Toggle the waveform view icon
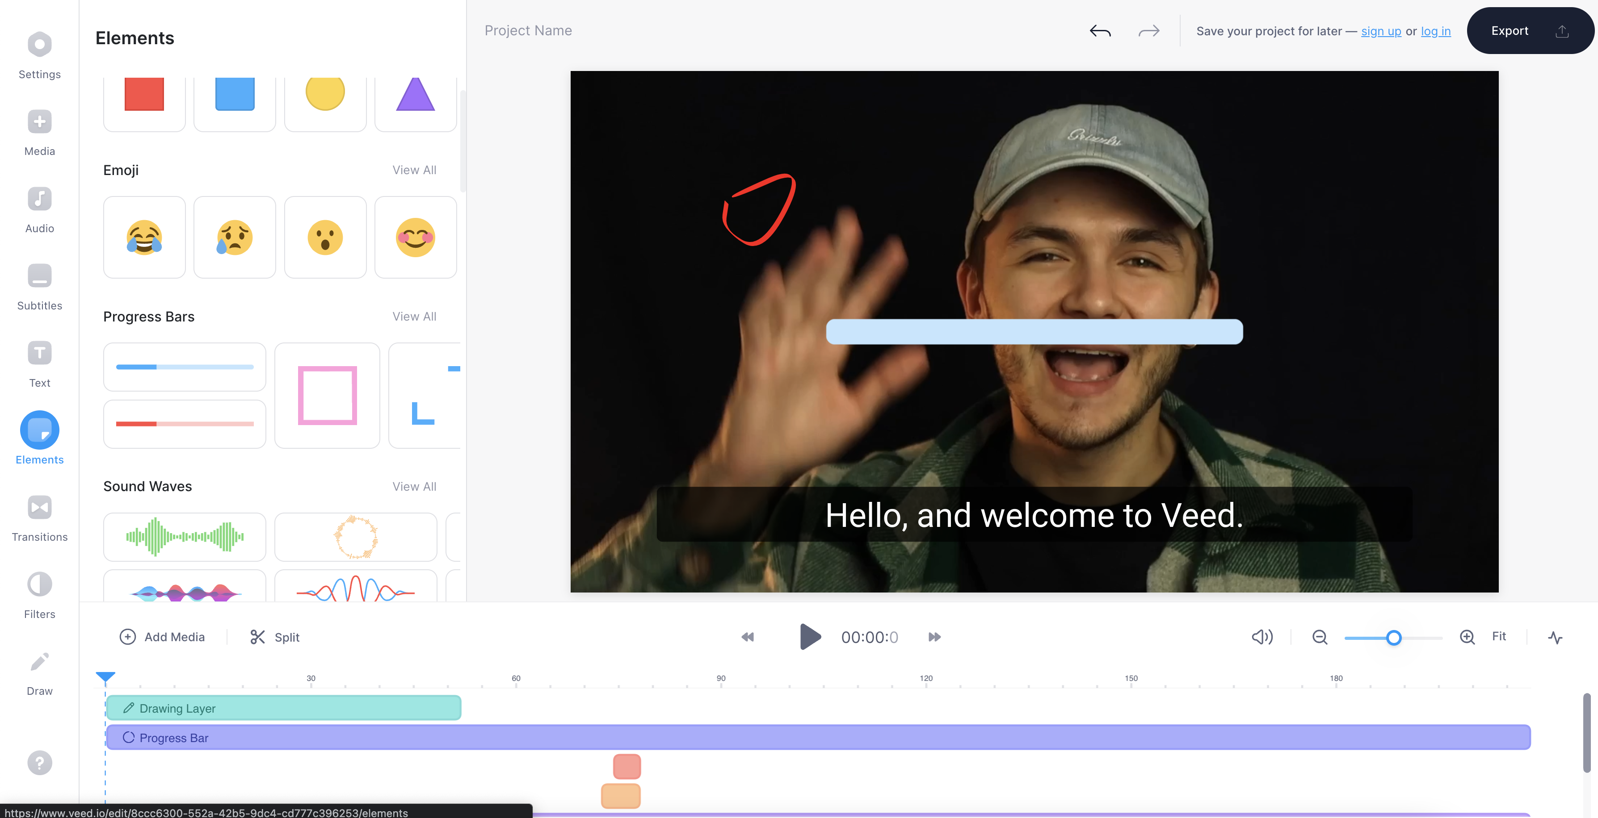Screen dimensions: 1598x818 point(1555,637)
